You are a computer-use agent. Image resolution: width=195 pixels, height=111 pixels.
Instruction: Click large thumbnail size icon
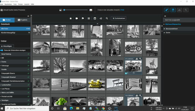pos(91,10)
